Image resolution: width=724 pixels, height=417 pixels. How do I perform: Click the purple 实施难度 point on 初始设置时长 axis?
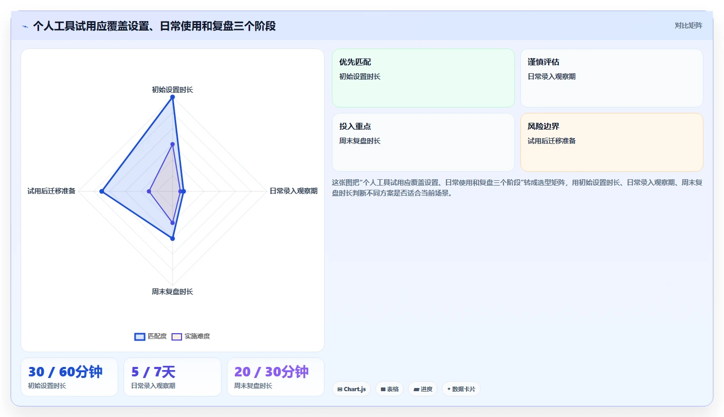point(173,144)
